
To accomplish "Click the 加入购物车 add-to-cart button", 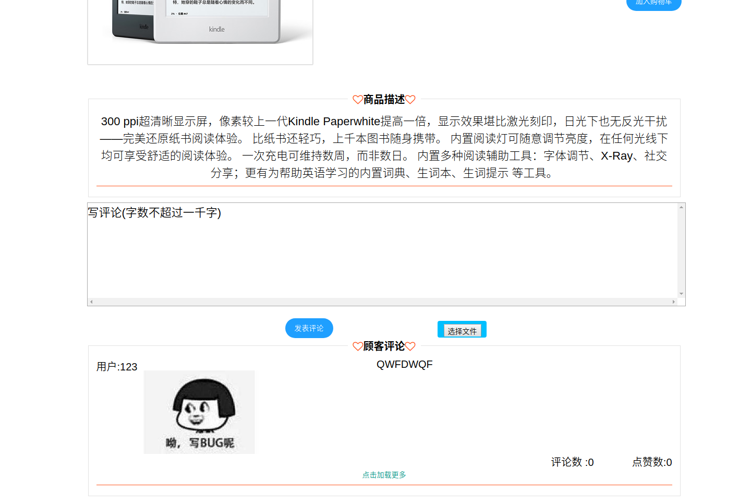I will click(653, 3).
